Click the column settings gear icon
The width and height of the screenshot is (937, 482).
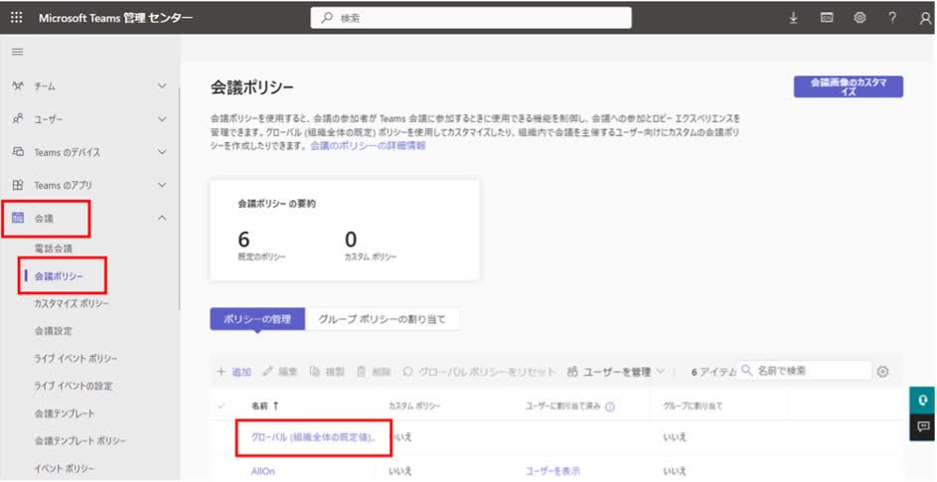(x=882, y=372)
